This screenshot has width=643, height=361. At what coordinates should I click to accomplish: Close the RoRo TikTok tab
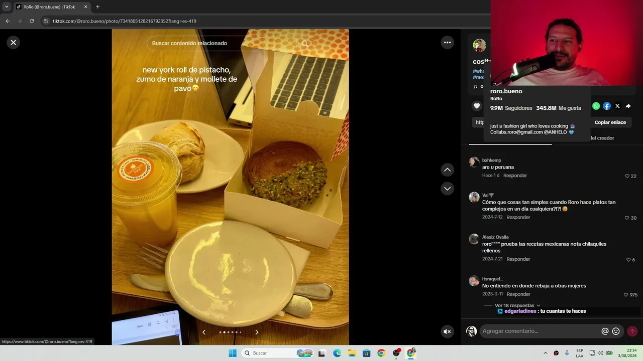click(85, 7)
